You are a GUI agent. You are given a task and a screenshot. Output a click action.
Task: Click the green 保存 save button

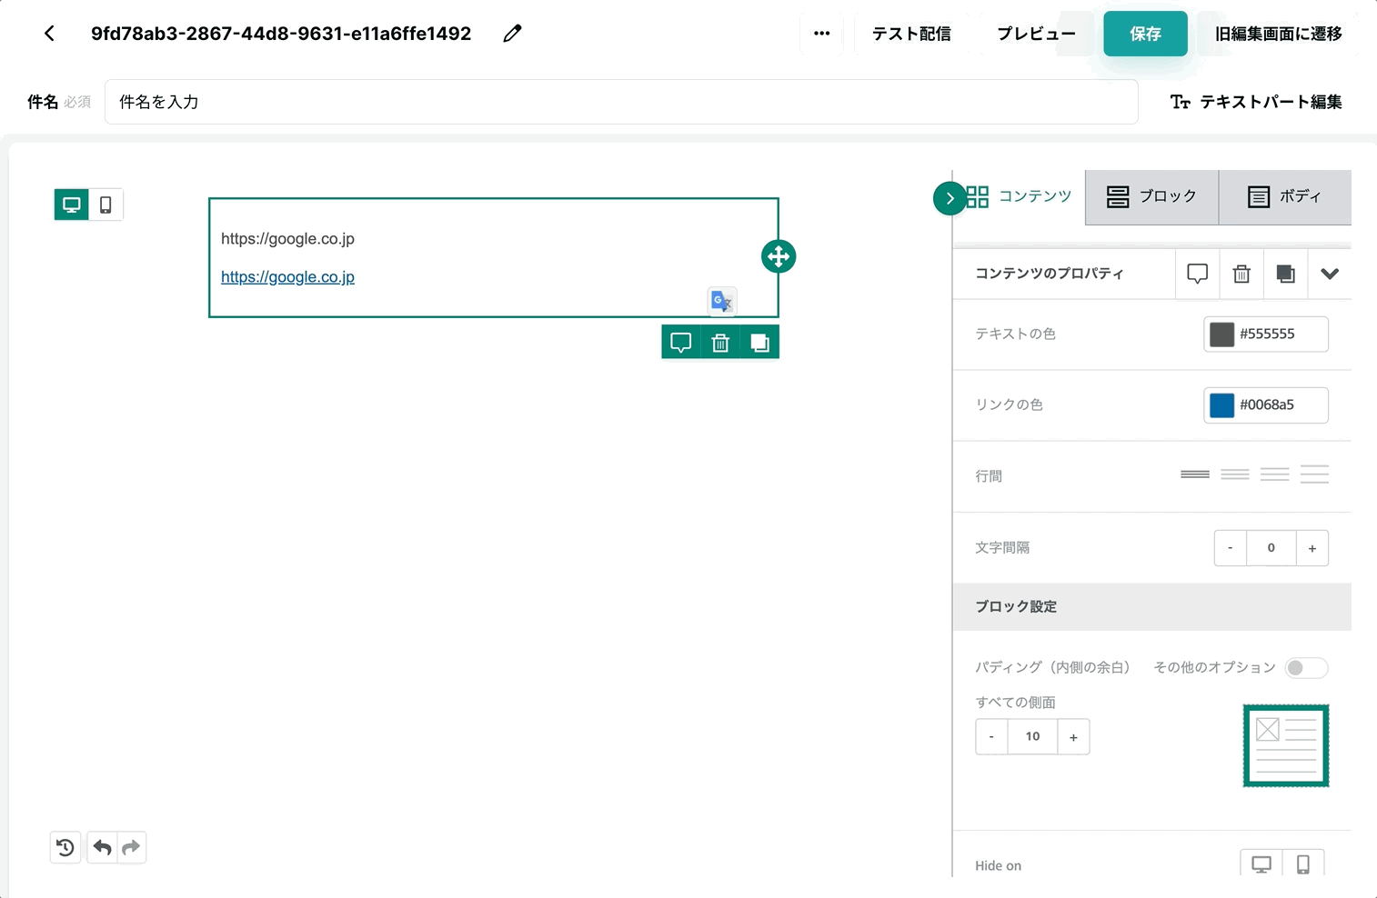tap(1145, 34)
